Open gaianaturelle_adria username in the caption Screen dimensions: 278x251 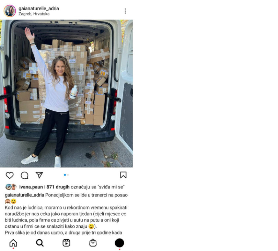[x=24, y=195]
